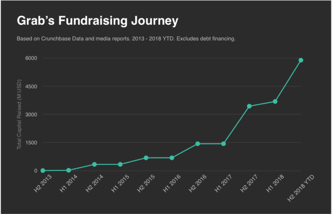332x214 pixels.
Task: Click the Total Capital Raised axis title
Action: click(x=19, y=115)
